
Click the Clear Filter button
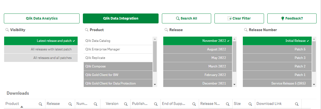click(239, 18)
